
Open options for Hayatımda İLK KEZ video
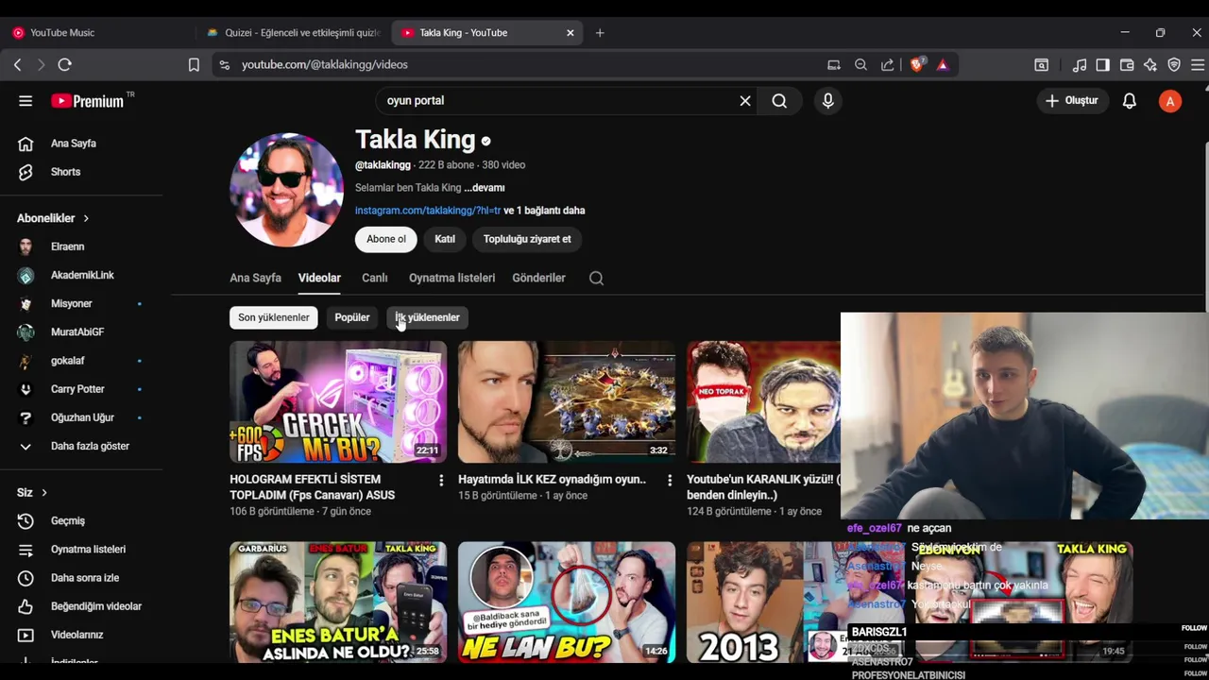pos(670,481)
